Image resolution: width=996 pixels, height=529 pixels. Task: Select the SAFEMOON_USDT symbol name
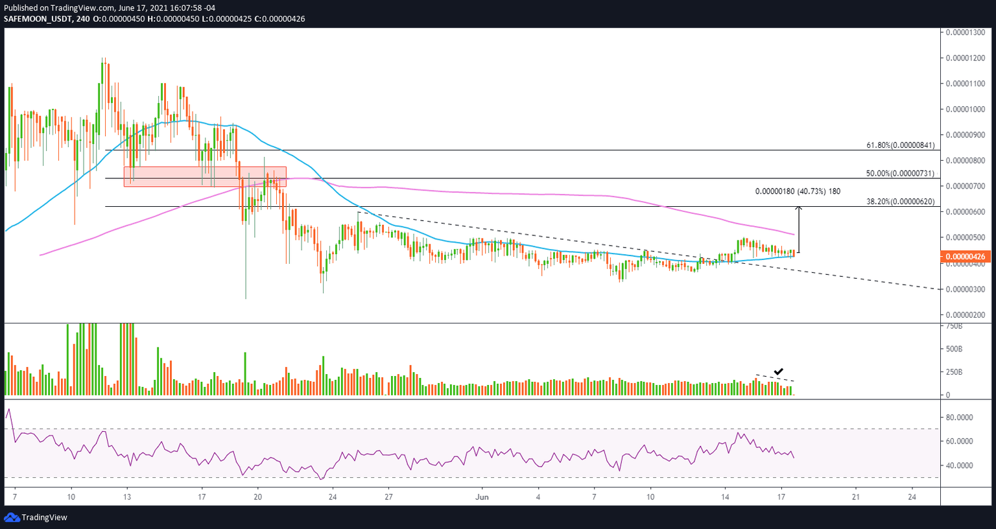39,19
